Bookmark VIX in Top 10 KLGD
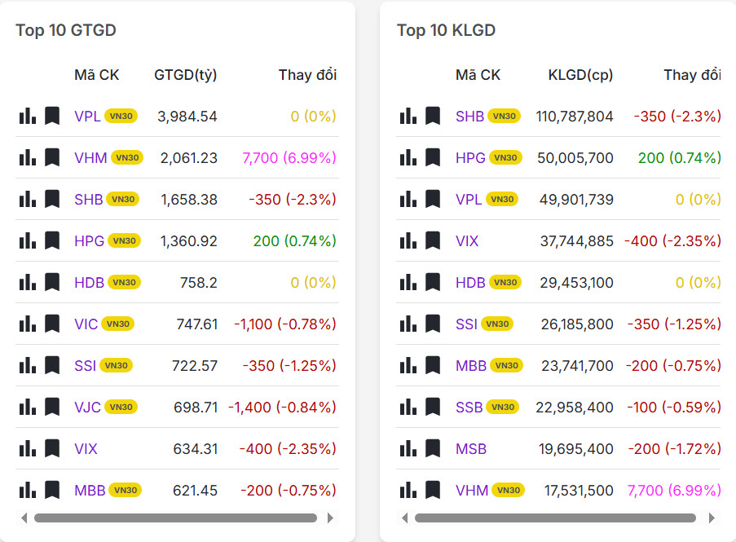Viewport: 736px width, 542px height. [x=433, y=240]
